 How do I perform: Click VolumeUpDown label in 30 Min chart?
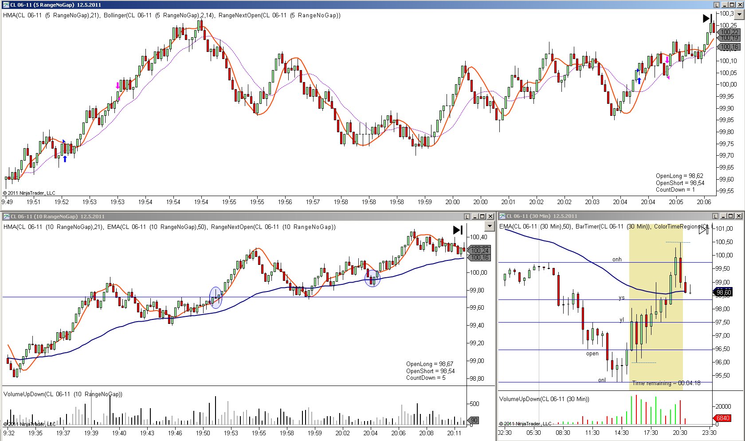point(544,399)
